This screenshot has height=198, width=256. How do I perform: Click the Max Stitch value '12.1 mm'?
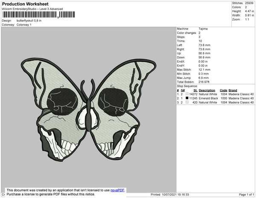coord(204,70)
